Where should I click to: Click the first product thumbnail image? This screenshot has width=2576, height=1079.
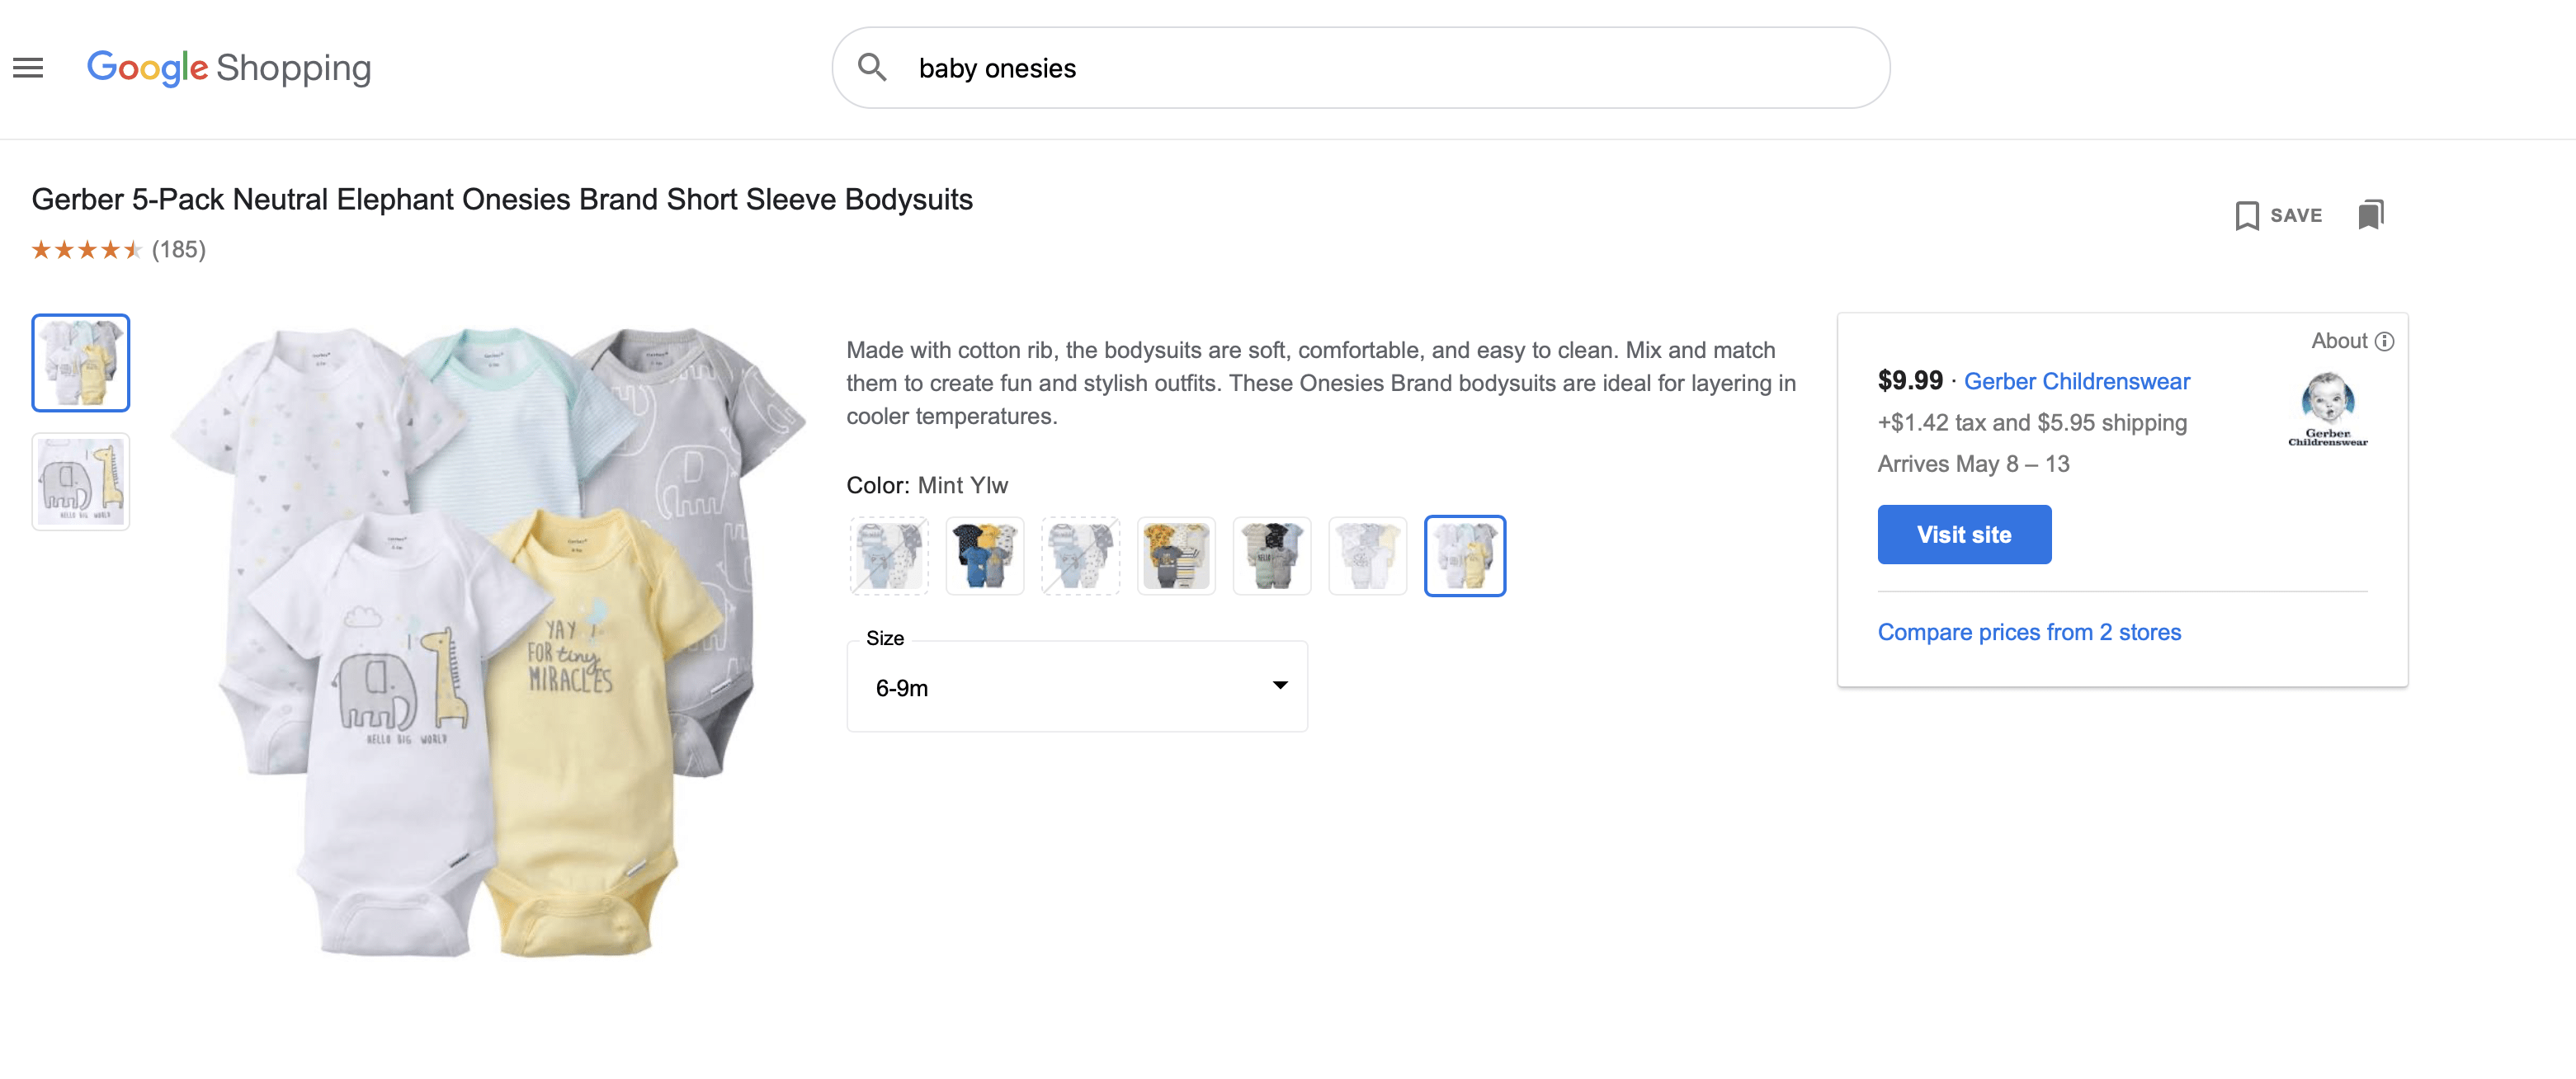pos(79,360)
